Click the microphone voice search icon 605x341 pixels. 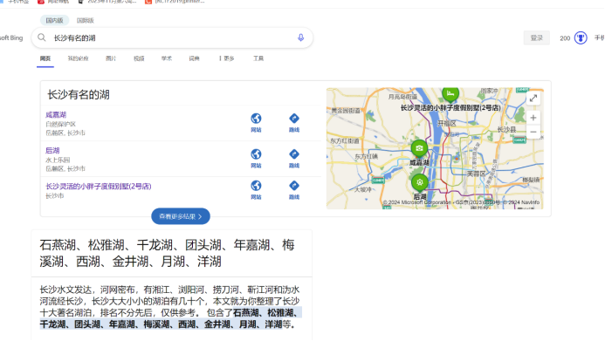click(x=300, y=38)
